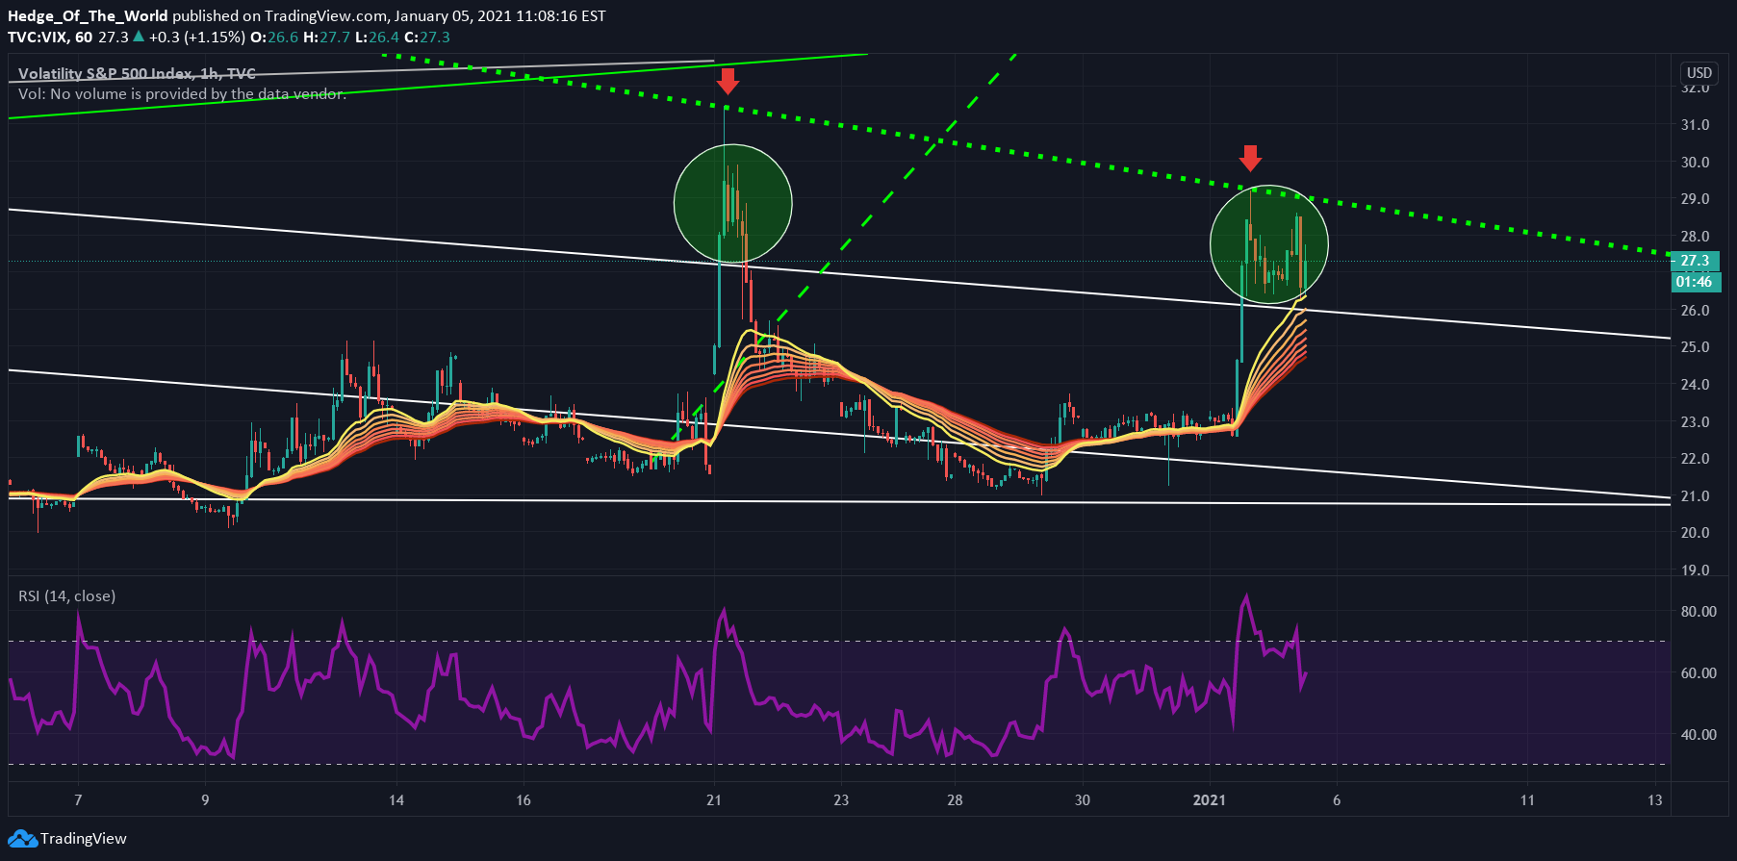Click the O:26.6 open value in header
This screenshot has width=1737, height=861.
(x=273, y=38)
